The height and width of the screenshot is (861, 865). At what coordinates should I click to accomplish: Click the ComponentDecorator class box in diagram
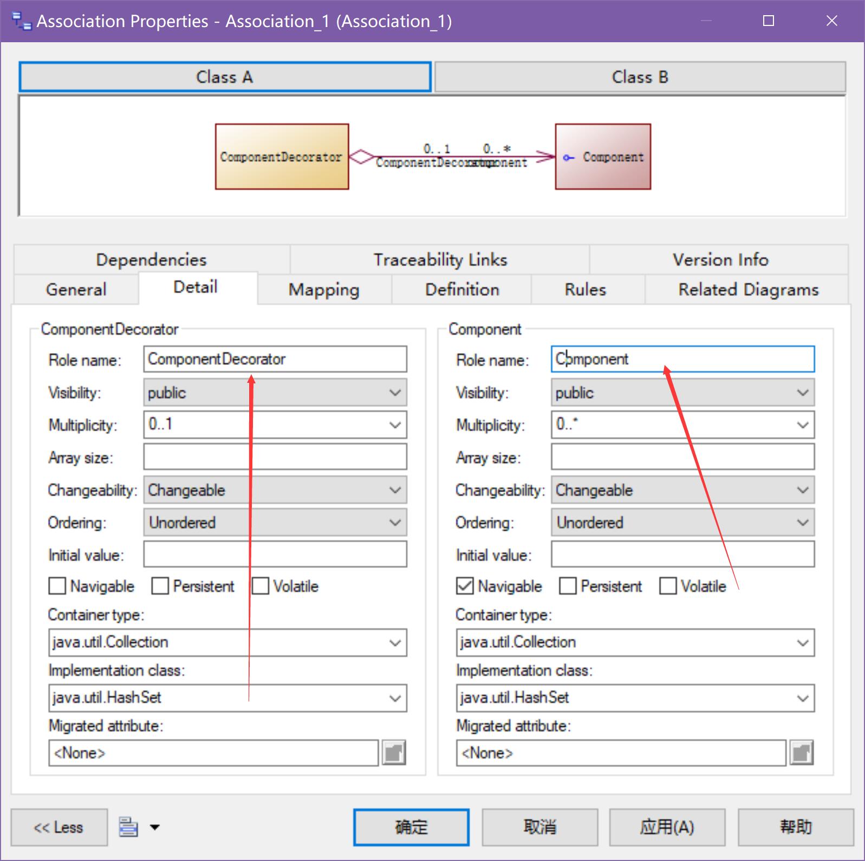pos(282,157)
